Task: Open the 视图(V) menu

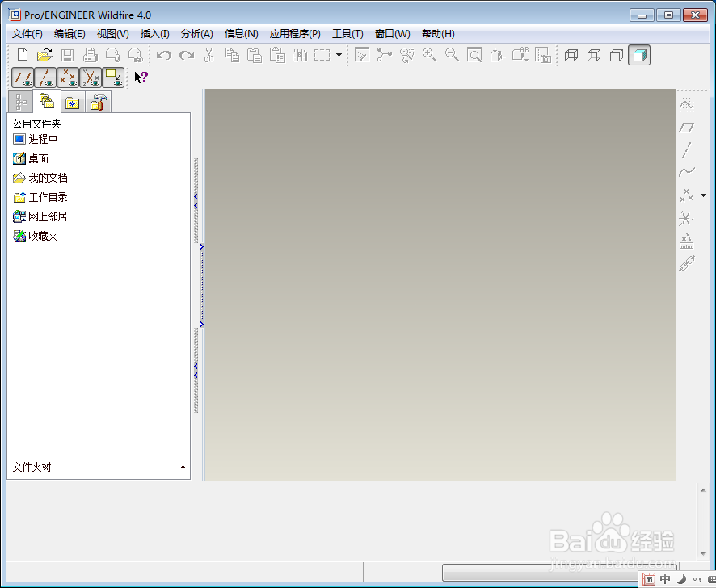Action: tap(113, 34)
